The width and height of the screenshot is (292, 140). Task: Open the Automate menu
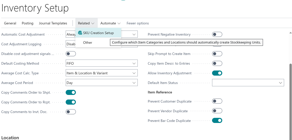click(110, 23)
